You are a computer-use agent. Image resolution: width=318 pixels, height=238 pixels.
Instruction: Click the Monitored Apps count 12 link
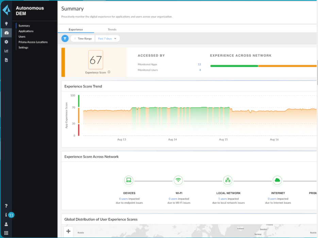pyautogui.click(x=199, y=64)
